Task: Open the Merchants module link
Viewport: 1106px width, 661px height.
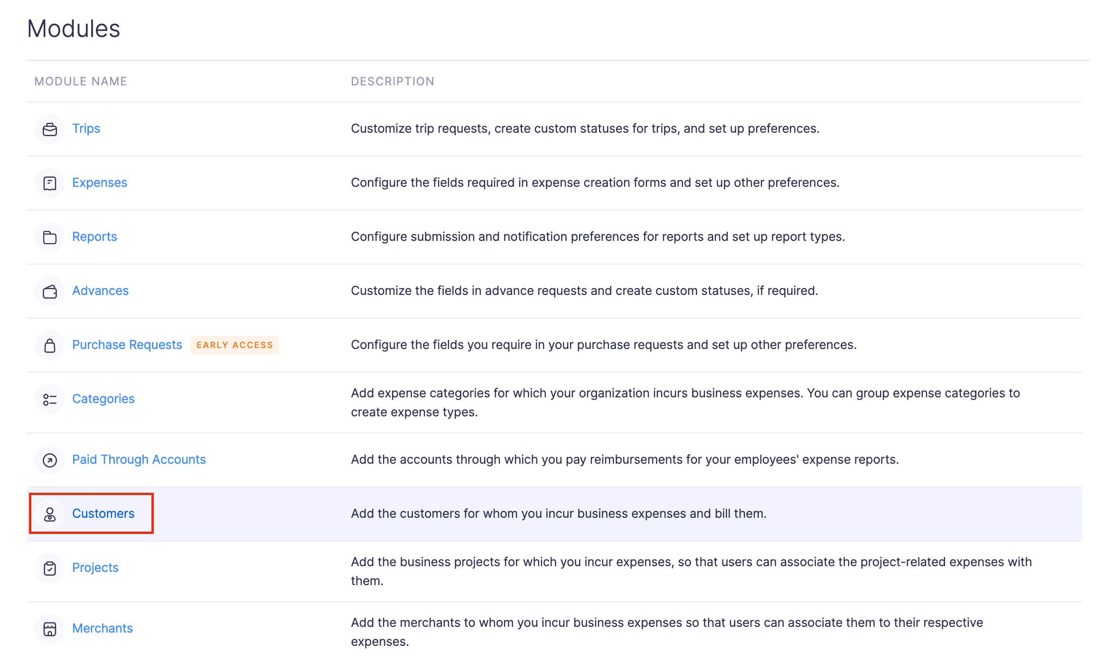Action: click(102, 628)
